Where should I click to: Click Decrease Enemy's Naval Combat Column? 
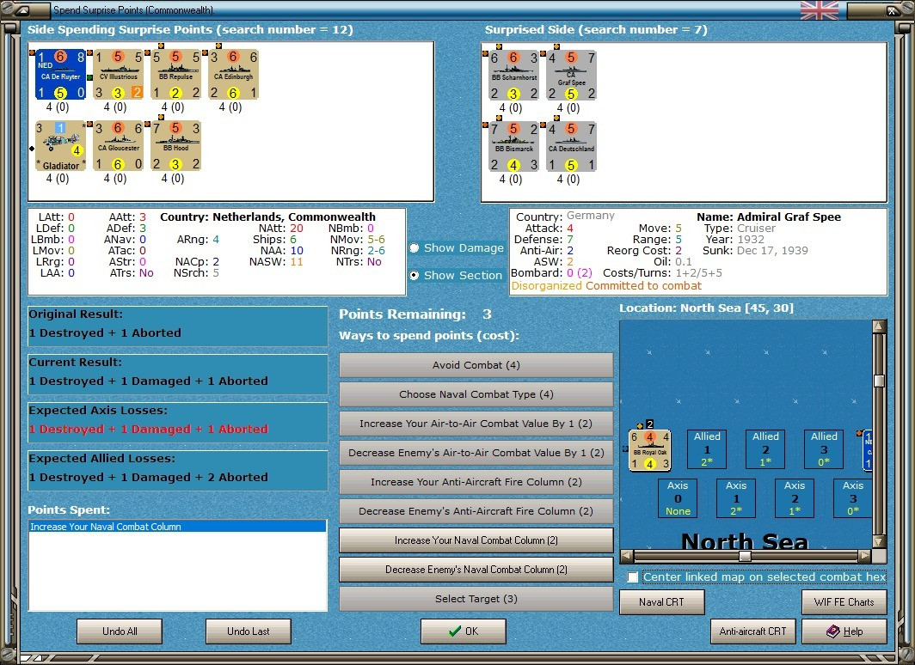pyautogui.click(x=476, y=570)
